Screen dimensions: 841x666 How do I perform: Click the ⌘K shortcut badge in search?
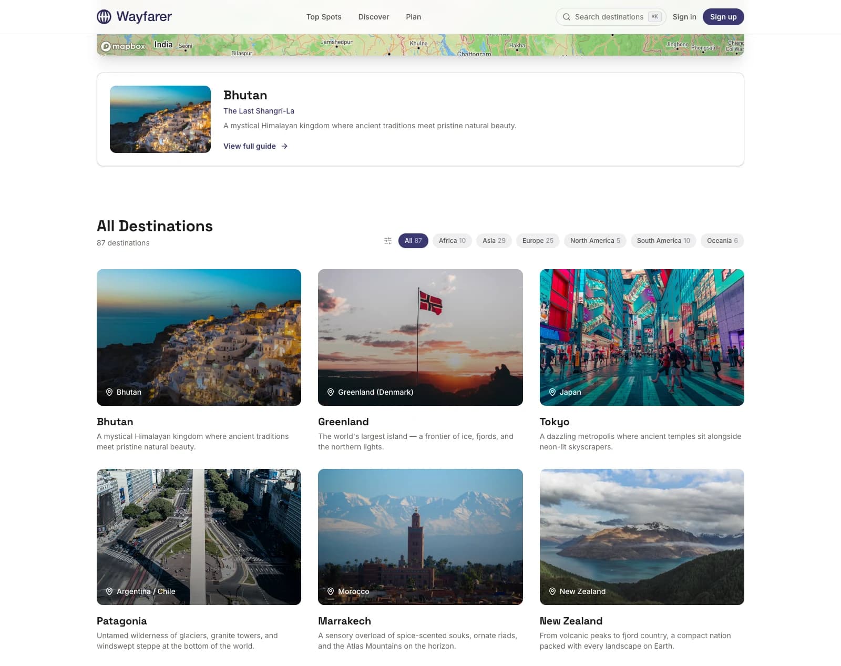(655, 17)
